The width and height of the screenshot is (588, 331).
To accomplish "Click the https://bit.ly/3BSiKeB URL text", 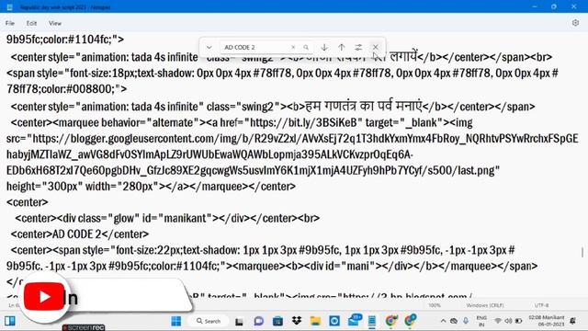I will pos(303,122).
